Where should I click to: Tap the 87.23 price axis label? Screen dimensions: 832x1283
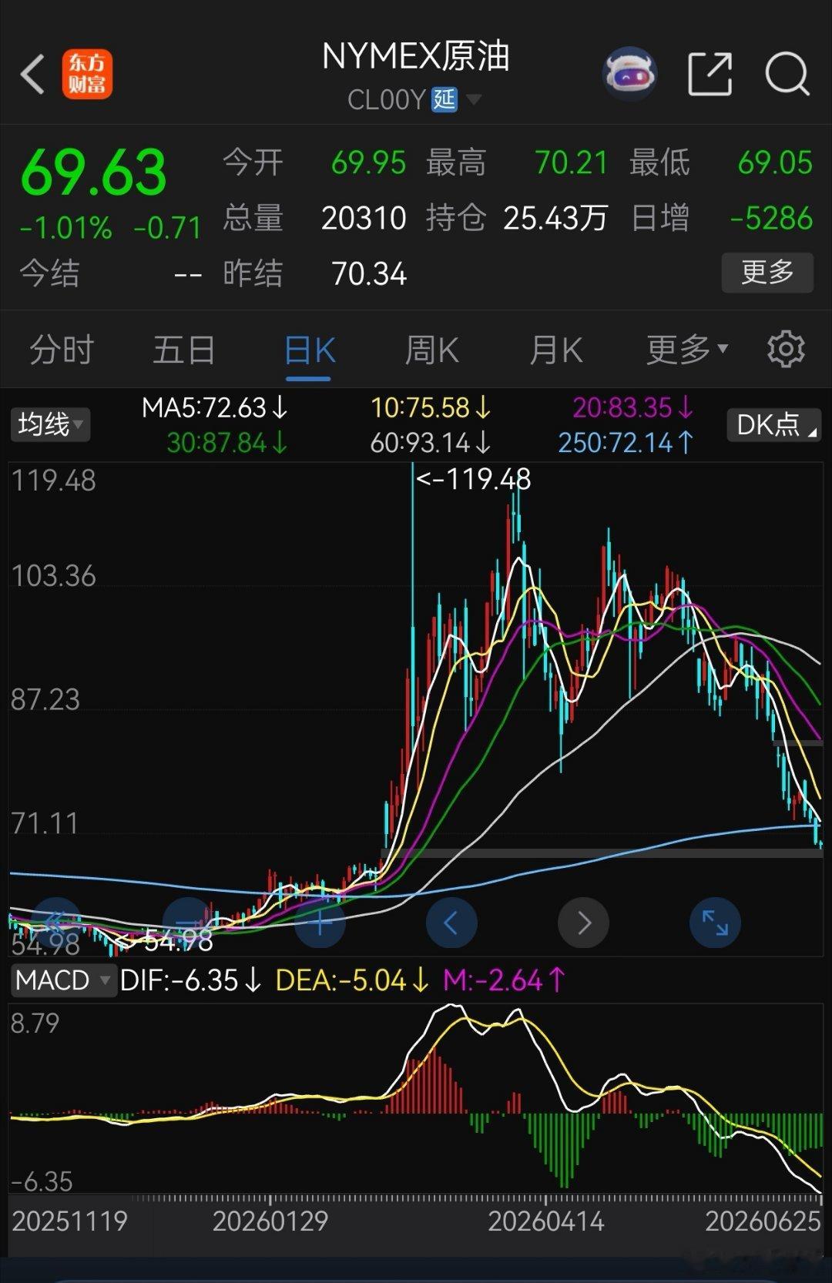[x=45, y=700]
